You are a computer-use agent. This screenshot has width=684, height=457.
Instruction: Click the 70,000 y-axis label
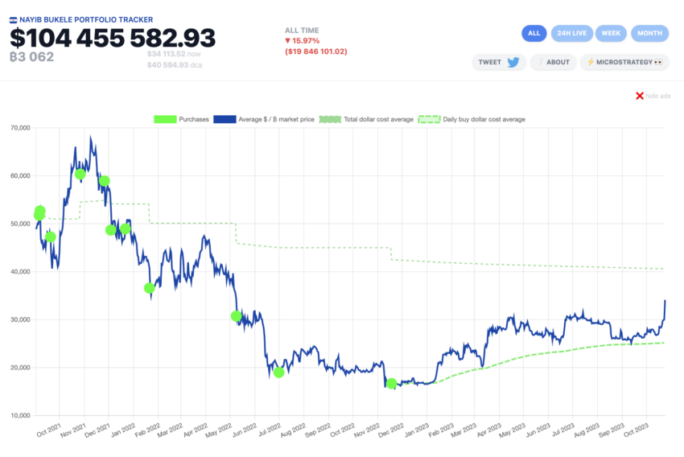coord(20,128)
